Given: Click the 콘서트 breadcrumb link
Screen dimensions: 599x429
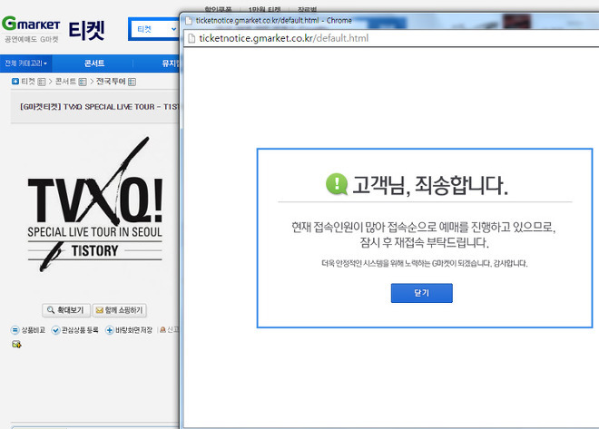Looking at the screenshot, I should [x=65, y=82].
